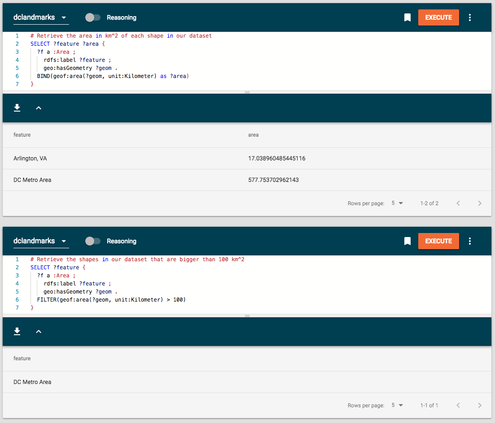This screenshot has height=423, width=495.
Task: Go to previous page in second results table
Action: 458,406
